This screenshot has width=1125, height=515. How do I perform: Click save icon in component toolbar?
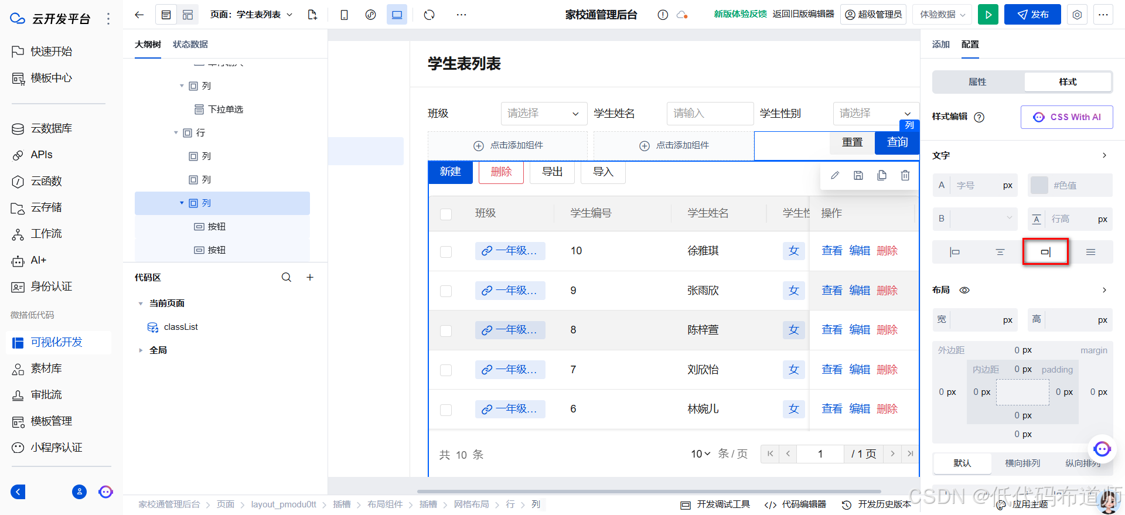(858, 175)
